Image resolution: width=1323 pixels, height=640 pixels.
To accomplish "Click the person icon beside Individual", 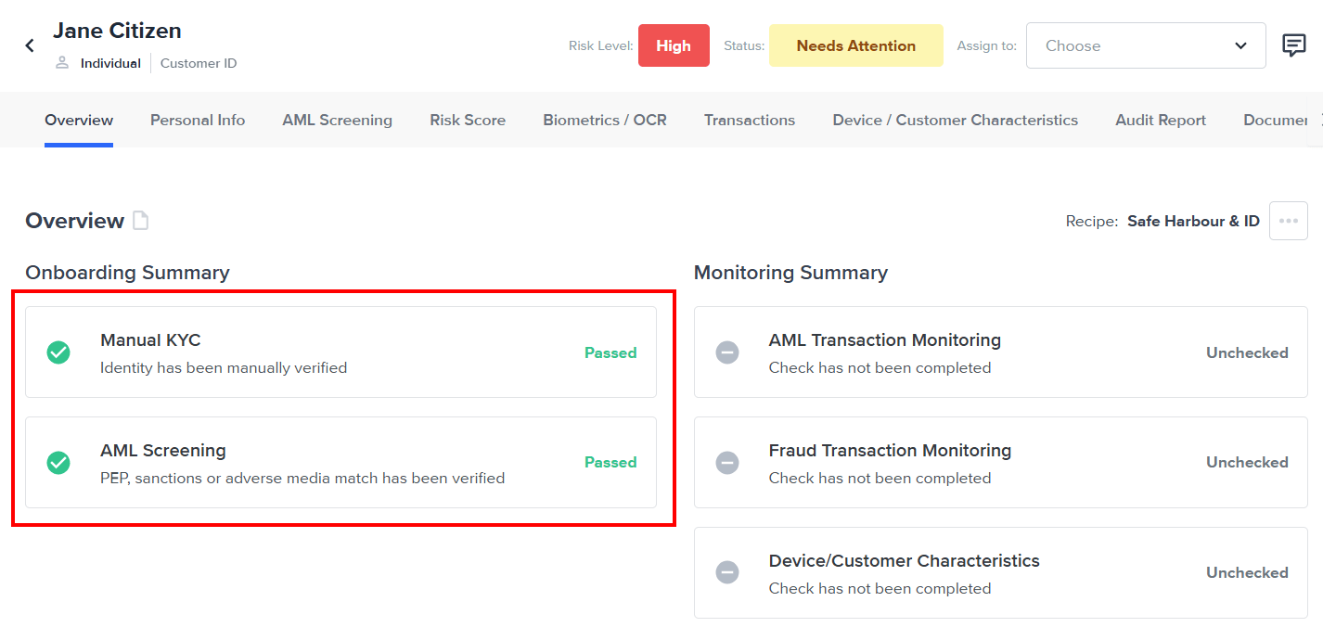I will [62, 63].
